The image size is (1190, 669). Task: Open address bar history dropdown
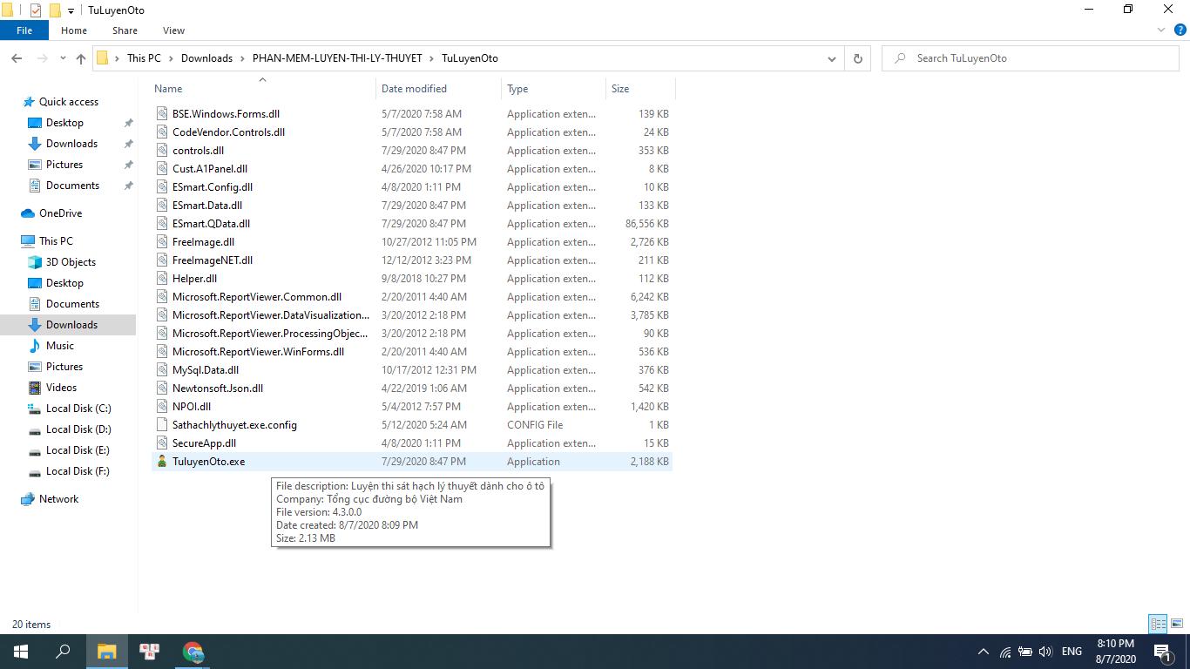point(831,58)
